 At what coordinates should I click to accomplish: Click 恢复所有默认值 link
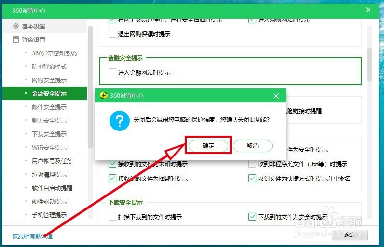[32, 236]
